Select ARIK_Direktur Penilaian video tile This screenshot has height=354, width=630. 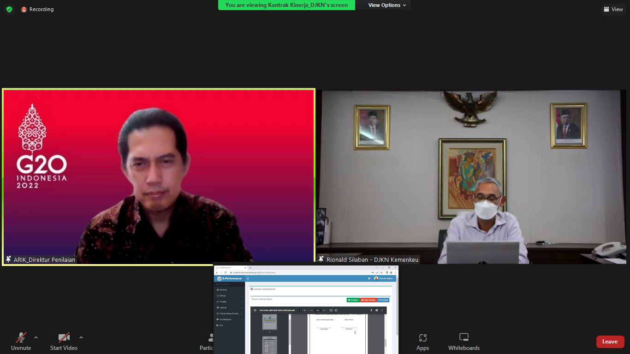(x=159, y=177)
